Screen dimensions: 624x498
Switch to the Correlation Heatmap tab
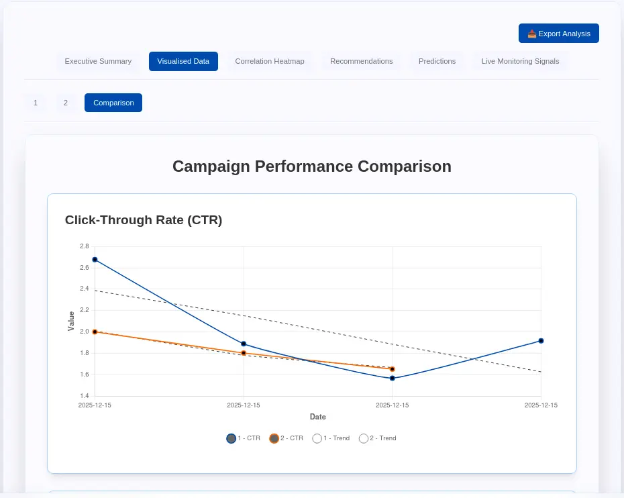click(270, 61)
